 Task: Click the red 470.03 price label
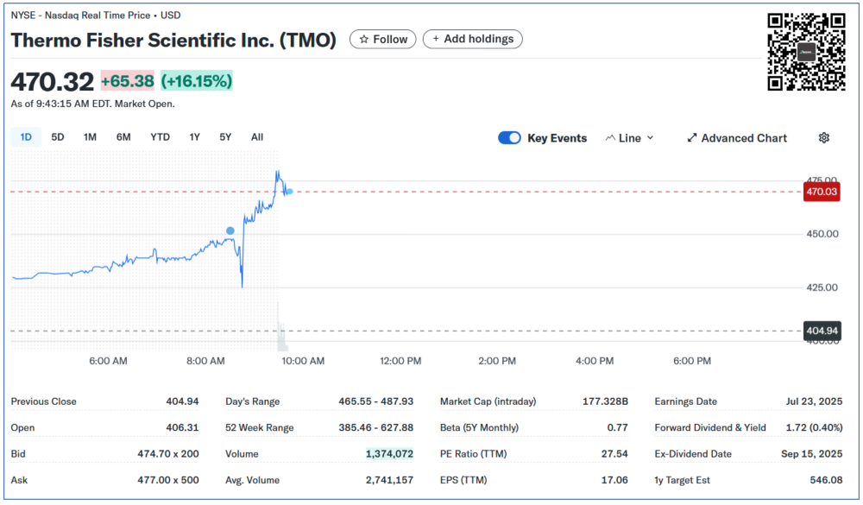(822, 192)
